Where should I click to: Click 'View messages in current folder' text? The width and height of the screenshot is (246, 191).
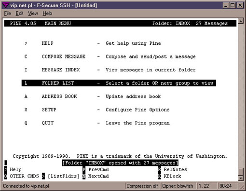click(150, 70)
